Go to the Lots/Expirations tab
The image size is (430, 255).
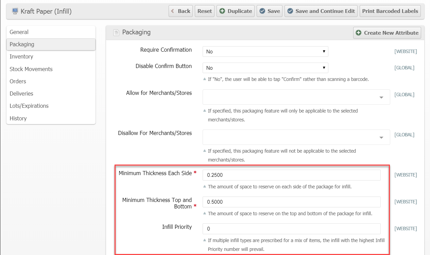tap(29, 106)
